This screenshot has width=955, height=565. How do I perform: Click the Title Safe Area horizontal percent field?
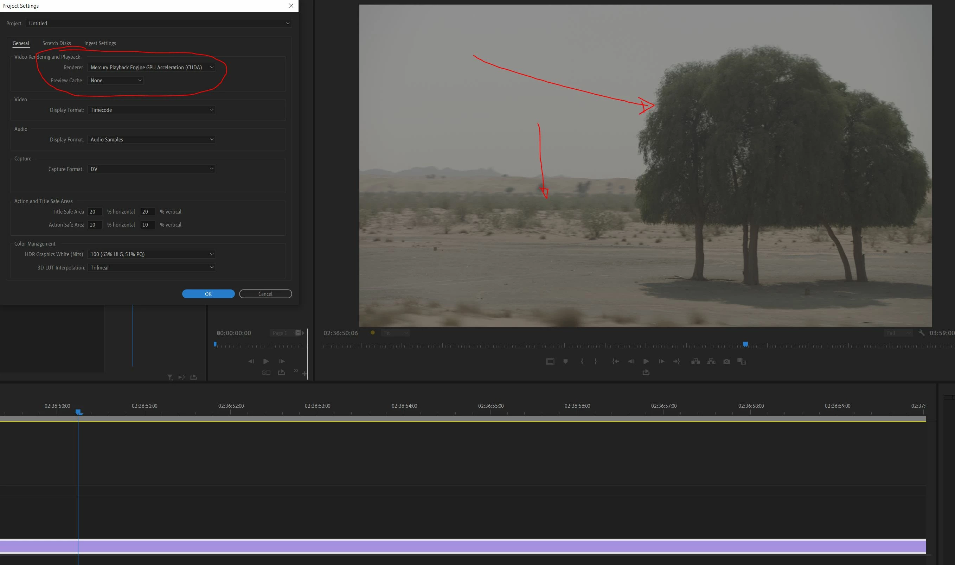coord(94,212)
